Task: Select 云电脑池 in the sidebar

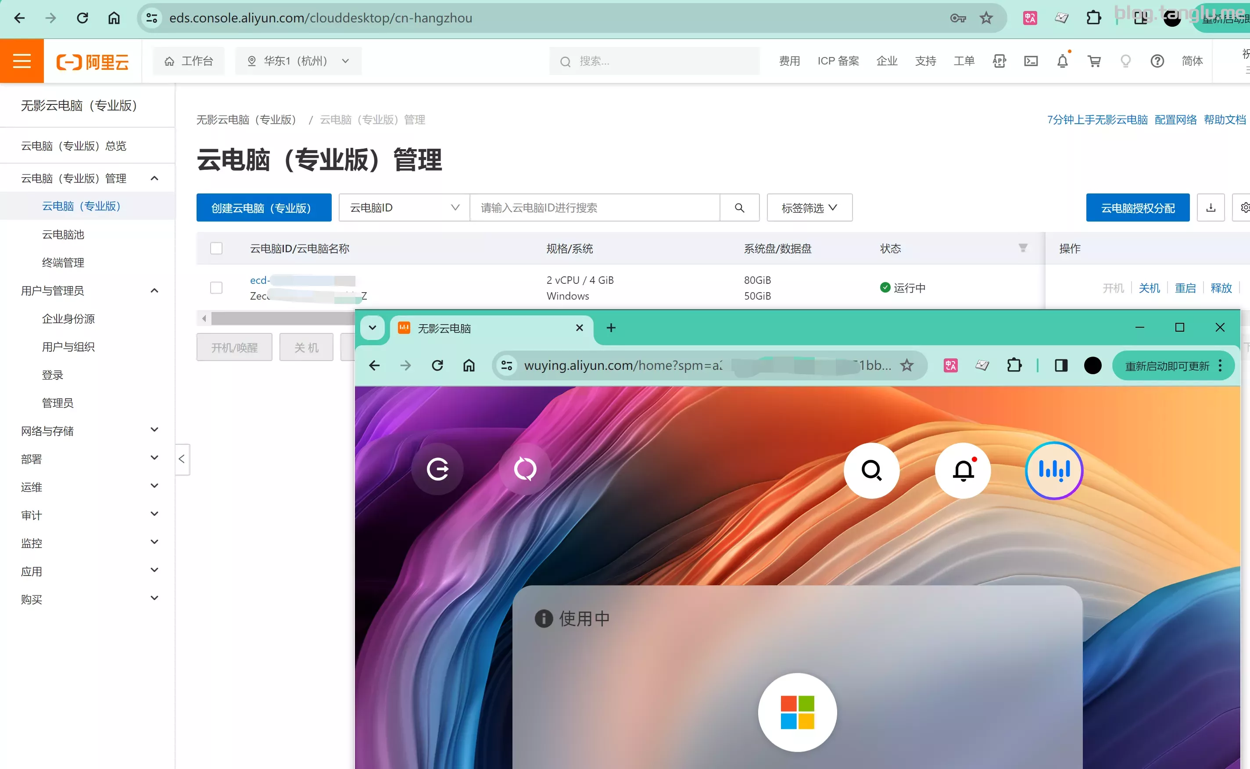Action: 63,234
